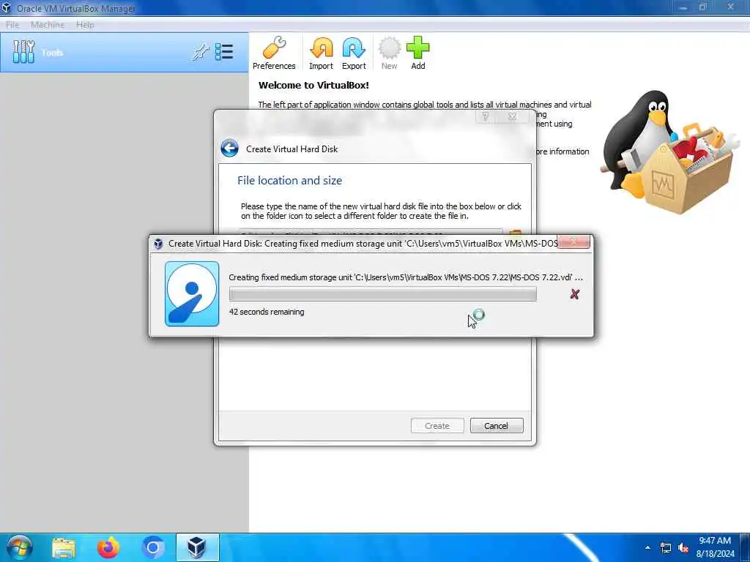Launch Firefox from the taskbar
The height and width of the screenshot is (562, 750).
coord(108,548)
